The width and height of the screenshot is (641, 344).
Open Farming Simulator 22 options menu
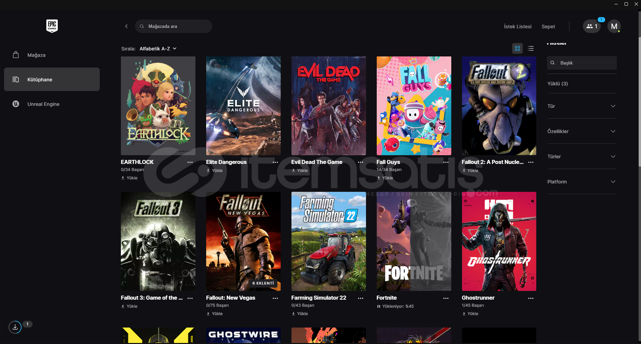tap(361, 298)
